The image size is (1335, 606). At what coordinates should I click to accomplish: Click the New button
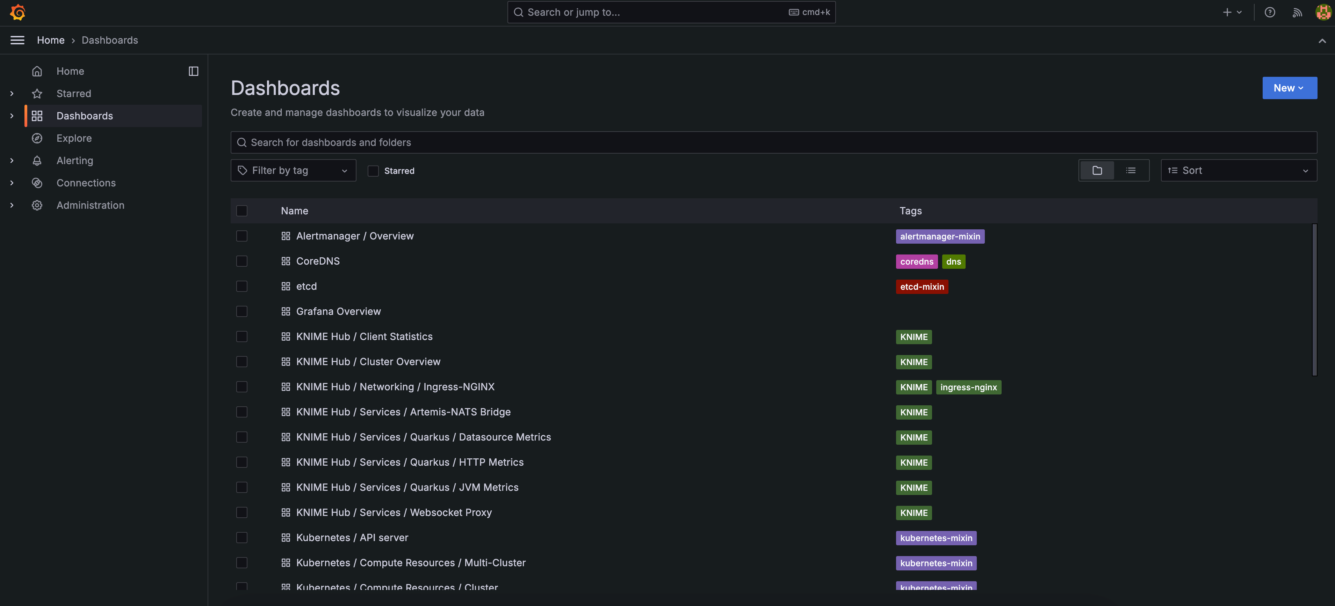click(1290, 88)
